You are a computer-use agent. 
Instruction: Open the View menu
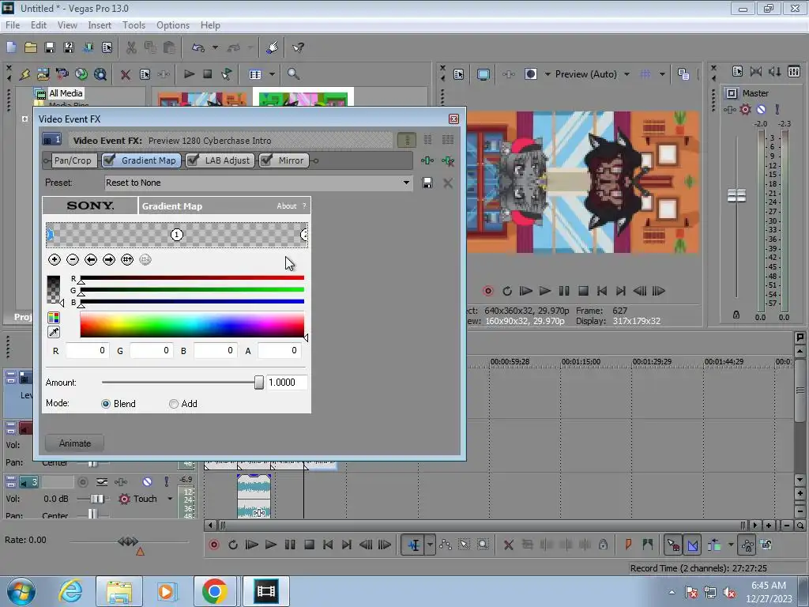[x=67, y=25]
